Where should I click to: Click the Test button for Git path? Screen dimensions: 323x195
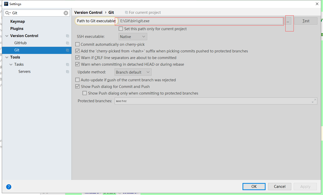pos(306,21)
